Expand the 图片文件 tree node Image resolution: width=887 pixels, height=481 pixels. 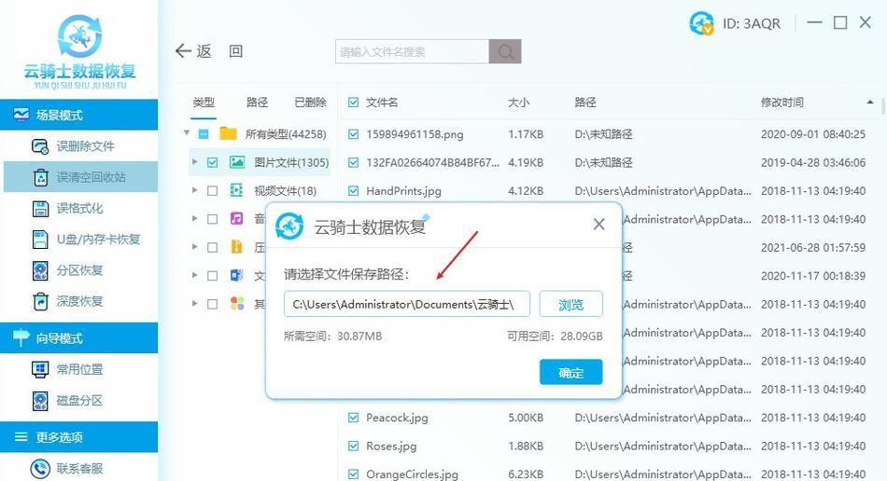[194, 162]
